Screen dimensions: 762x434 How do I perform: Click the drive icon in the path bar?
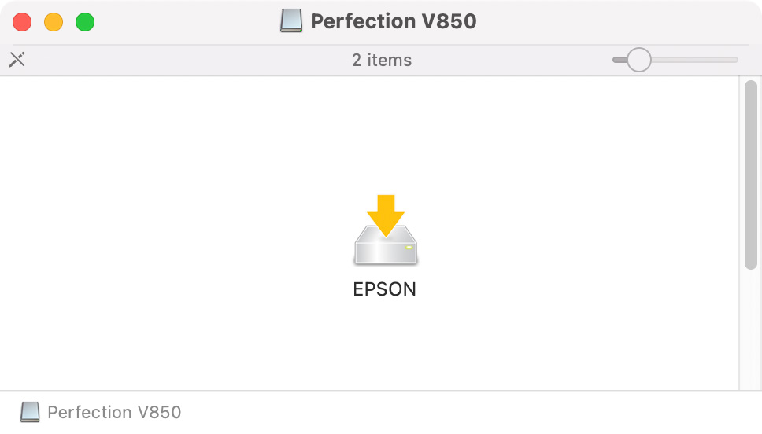point(30,412)
